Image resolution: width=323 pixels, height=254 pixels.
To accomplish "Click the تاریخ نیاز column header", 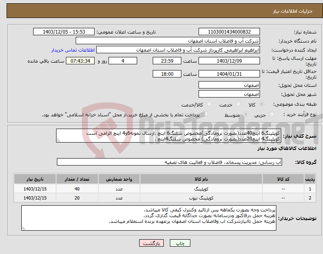I will [35, 179].
